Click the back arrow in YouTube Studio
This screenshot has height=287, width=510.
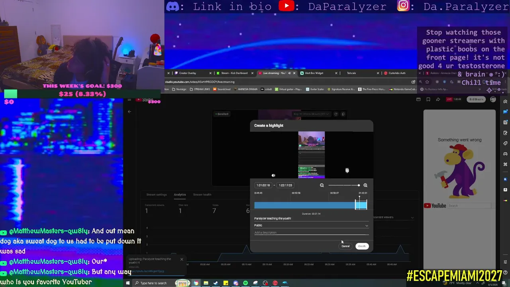129,112
